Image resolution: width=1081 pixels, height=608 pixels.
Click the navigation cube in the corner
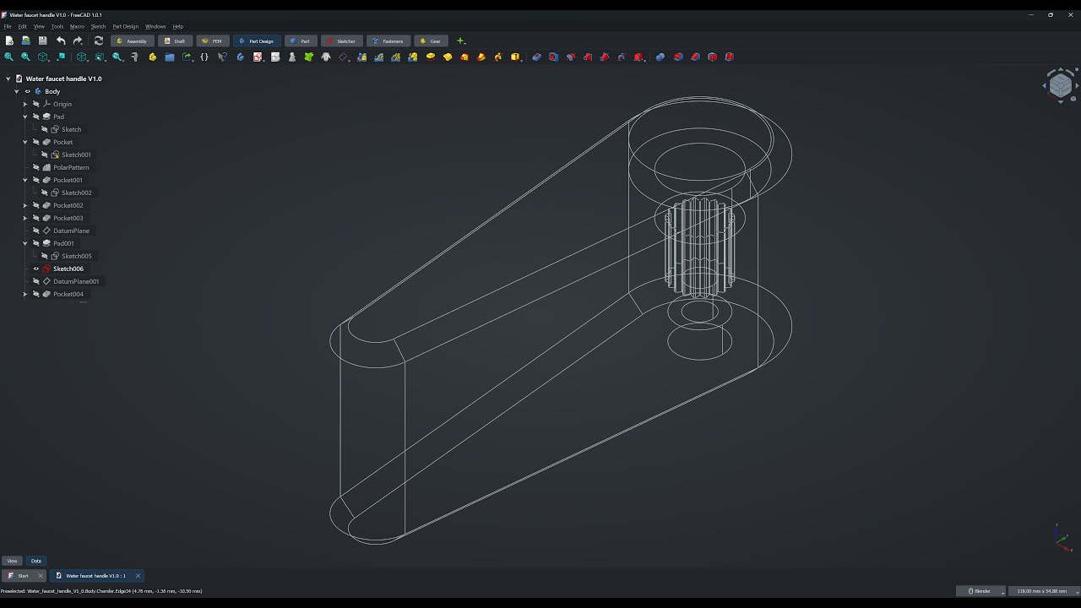(1061, 84)
